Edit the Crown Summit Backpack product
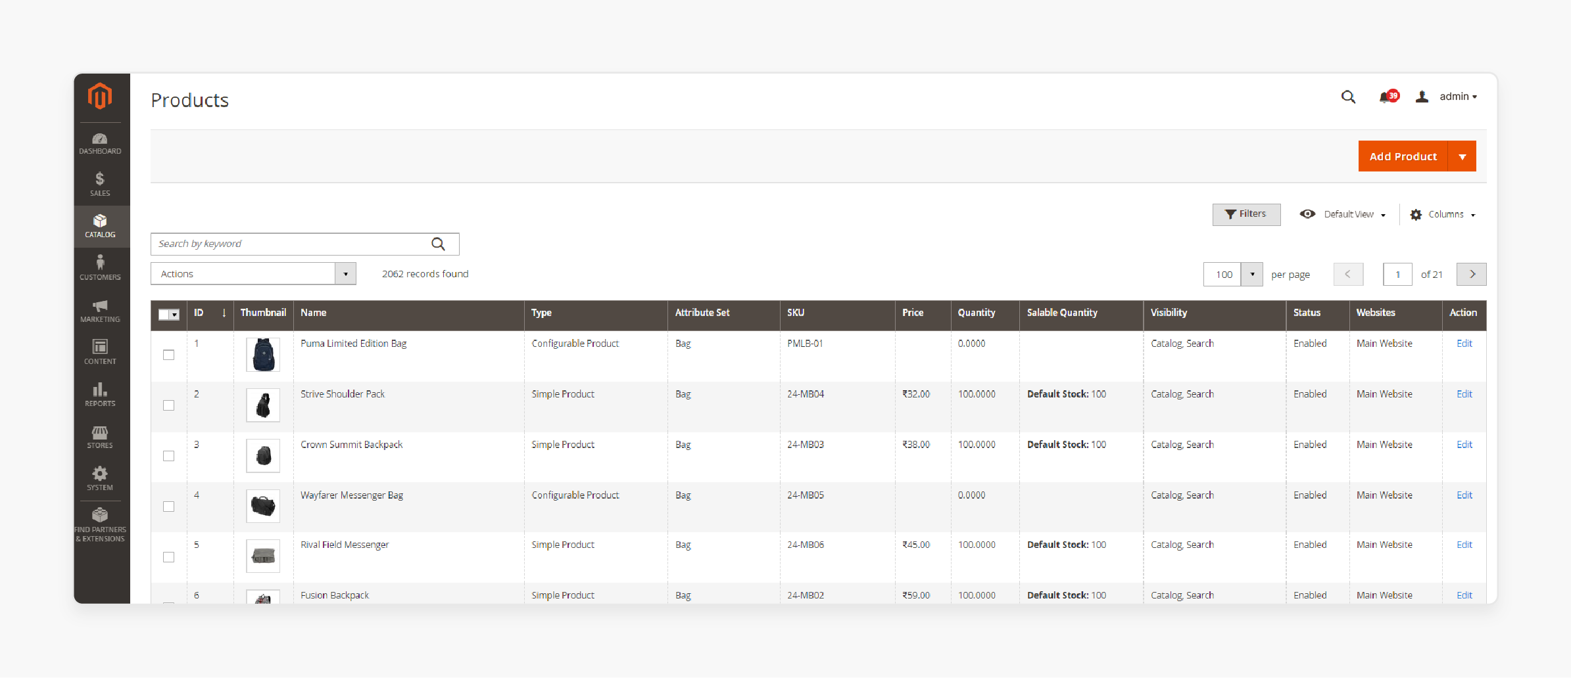The width and height of the screenshot is (1571, 678). 1464,445
